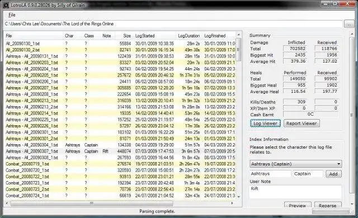Select Ashtrays - All_20090203_1.txt row
This screenshot has width=358, height=218.
pyautogui.click(x=120, y=63)
